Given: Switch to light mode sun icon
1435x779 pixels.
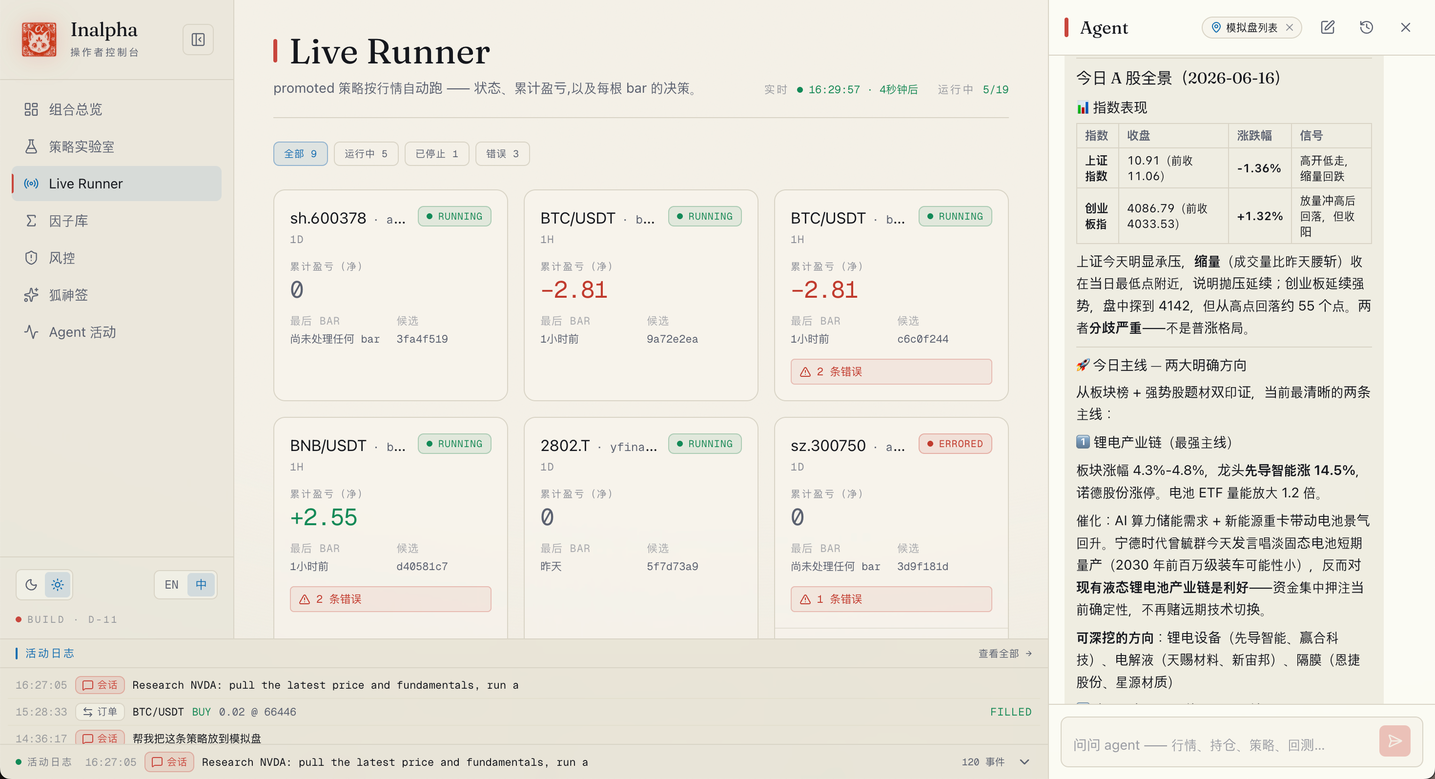Looking at the screenshot, I should click(x=58, y=585).
